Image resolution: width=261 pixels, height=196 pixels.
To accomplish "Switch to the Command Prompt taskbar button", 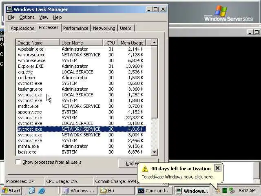I will [154, 191].
